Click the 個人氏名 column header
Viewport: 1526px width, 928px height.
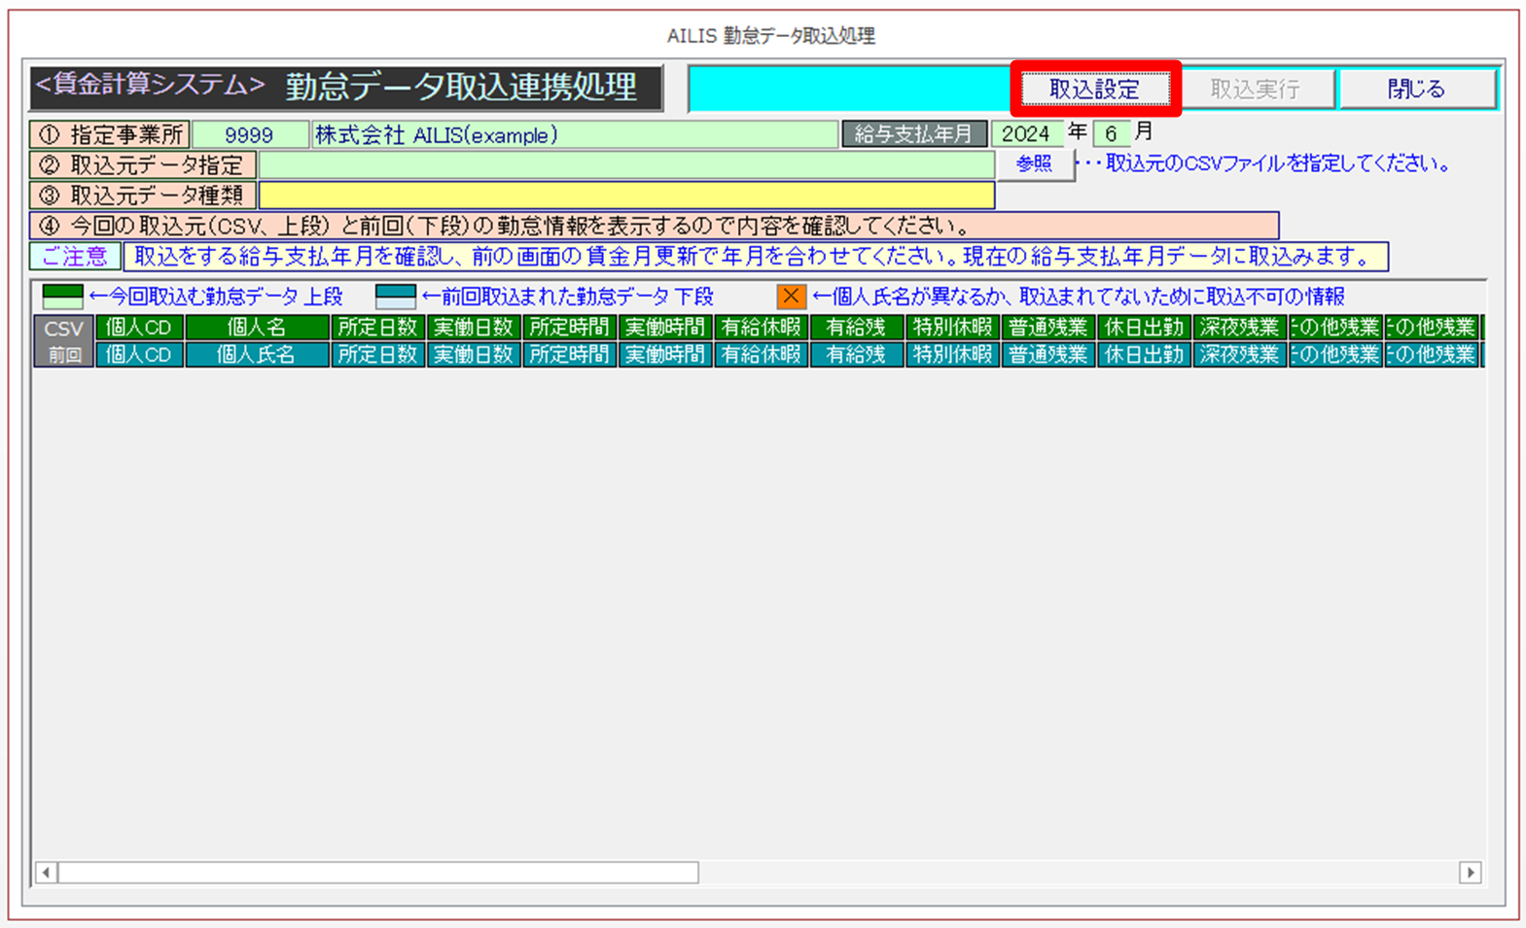click(256, 355)
